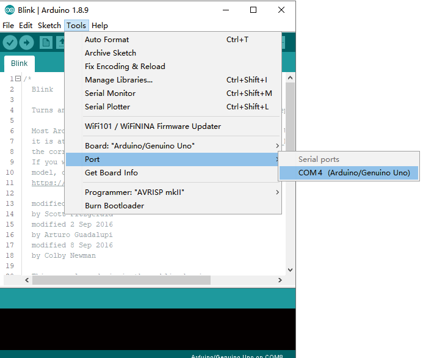Launch the Serial Plotter

pyautogui.click(x=173, y=107)
